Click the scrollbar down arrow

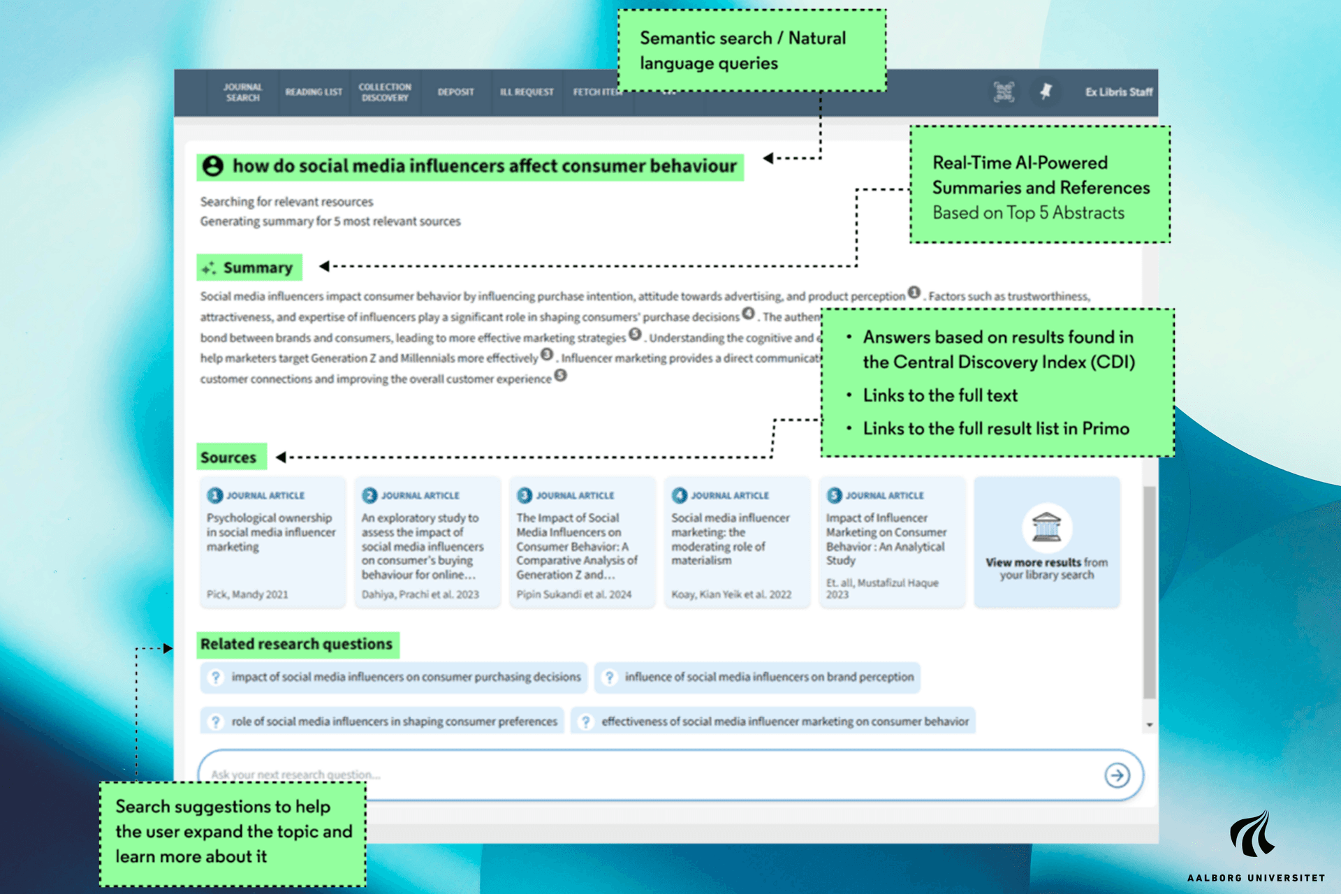click(x=1149, y=725)
